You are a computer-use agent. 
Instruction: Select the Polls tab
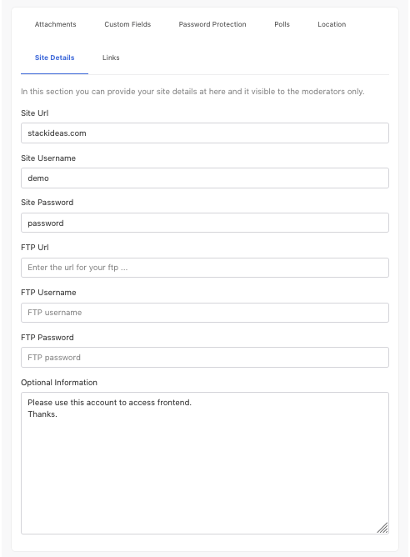(x=282, y=24)
